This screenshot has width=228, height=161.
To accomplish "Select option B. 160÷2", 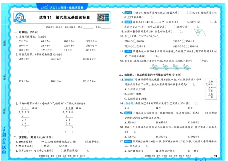I will click(162, 137).
